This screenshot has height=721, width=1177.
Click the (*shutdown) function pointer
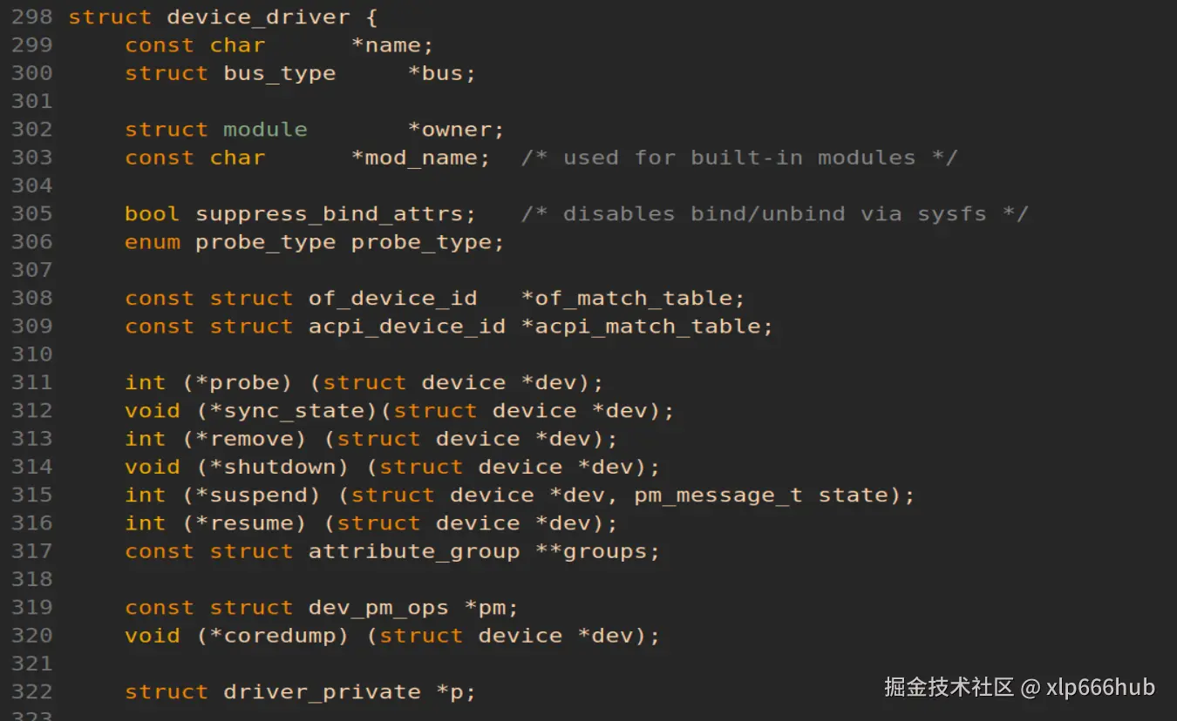tap(272, 468)
